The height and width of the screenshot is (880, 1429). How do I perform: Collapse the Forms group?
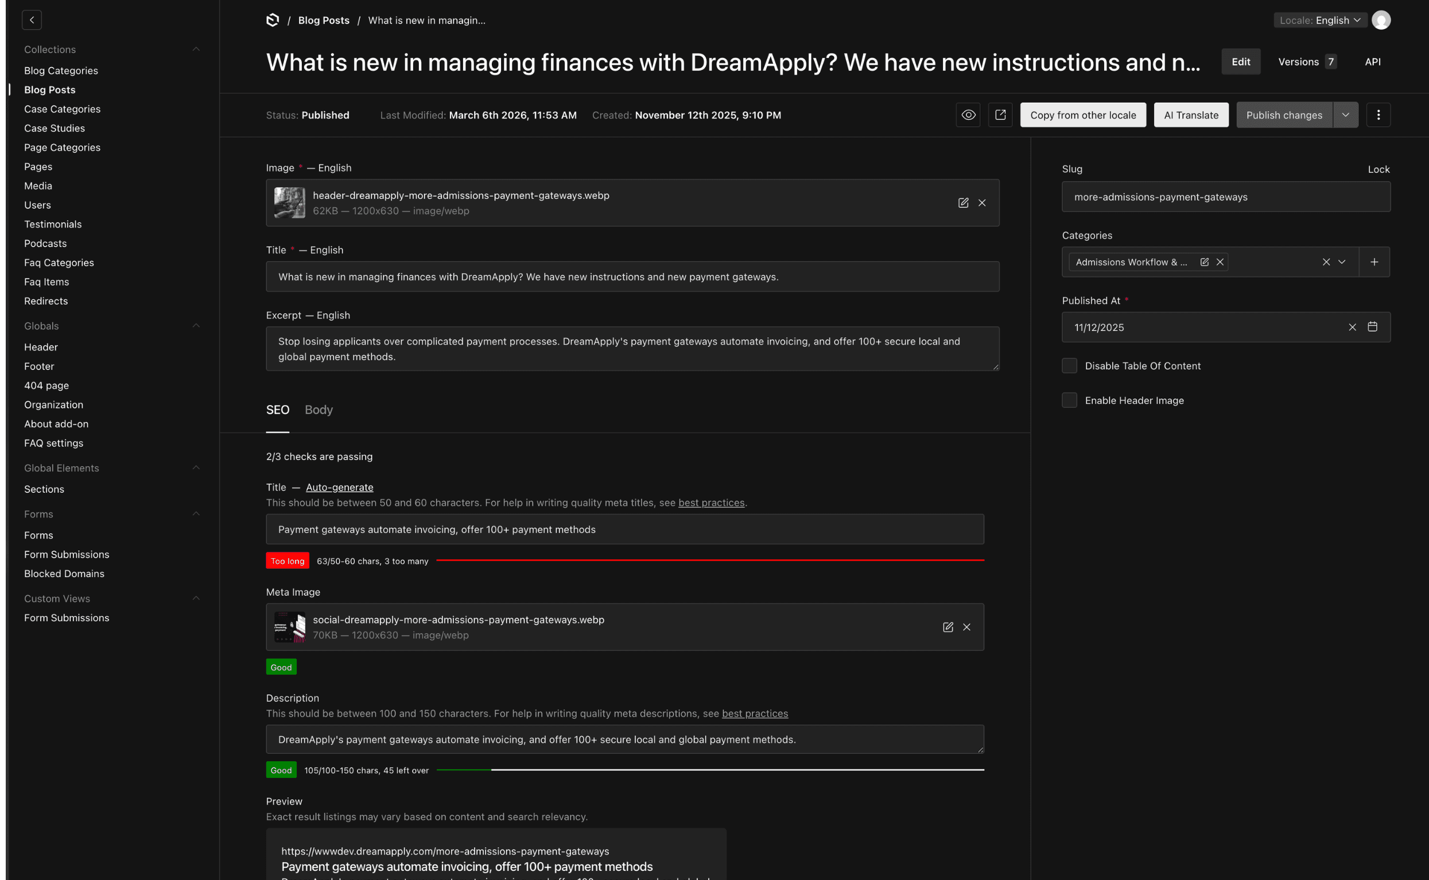pyautogui.click(x=196, y=513)
